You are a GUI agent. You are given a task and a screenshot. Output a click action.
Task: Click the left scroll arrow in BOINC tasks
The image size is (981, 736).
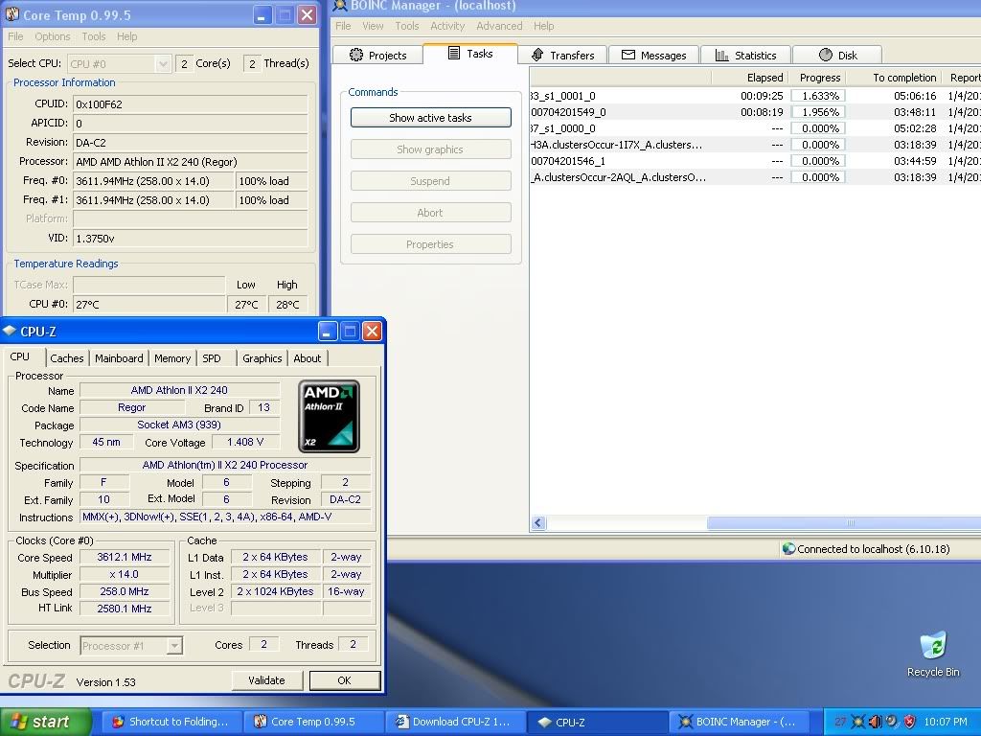538,522
